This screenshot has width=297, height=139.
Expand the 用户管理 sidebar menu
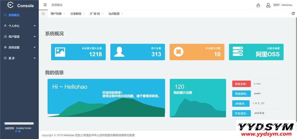[x=19, y=37]
